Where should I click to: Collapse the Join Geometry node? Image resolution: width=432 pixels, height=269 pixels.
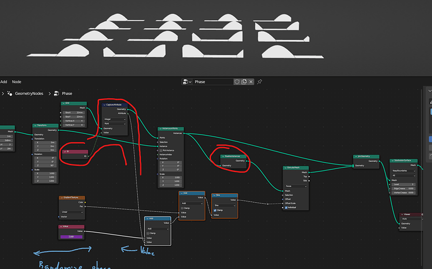pyautogui.click(x=356, y=156)
